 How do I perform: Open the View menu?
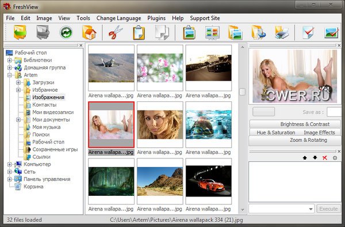pos(64,18)
